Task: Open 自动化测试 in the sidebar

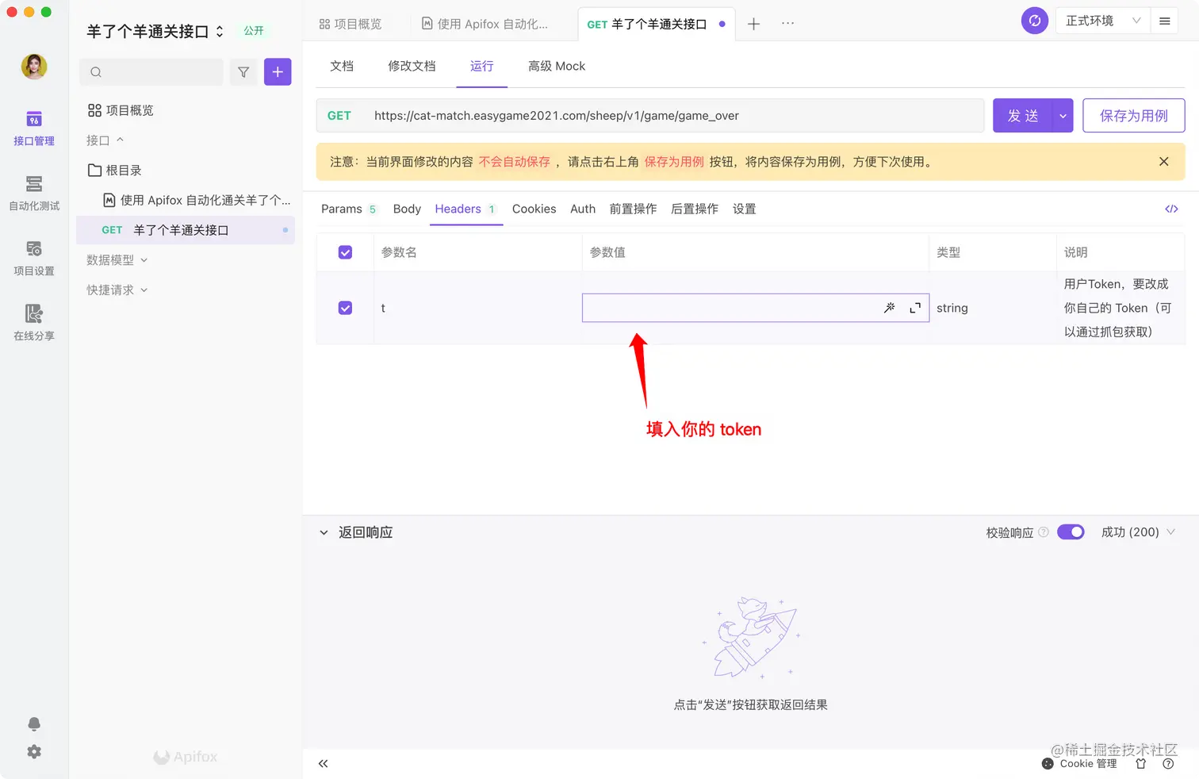Action: click(x=34, y=194)
